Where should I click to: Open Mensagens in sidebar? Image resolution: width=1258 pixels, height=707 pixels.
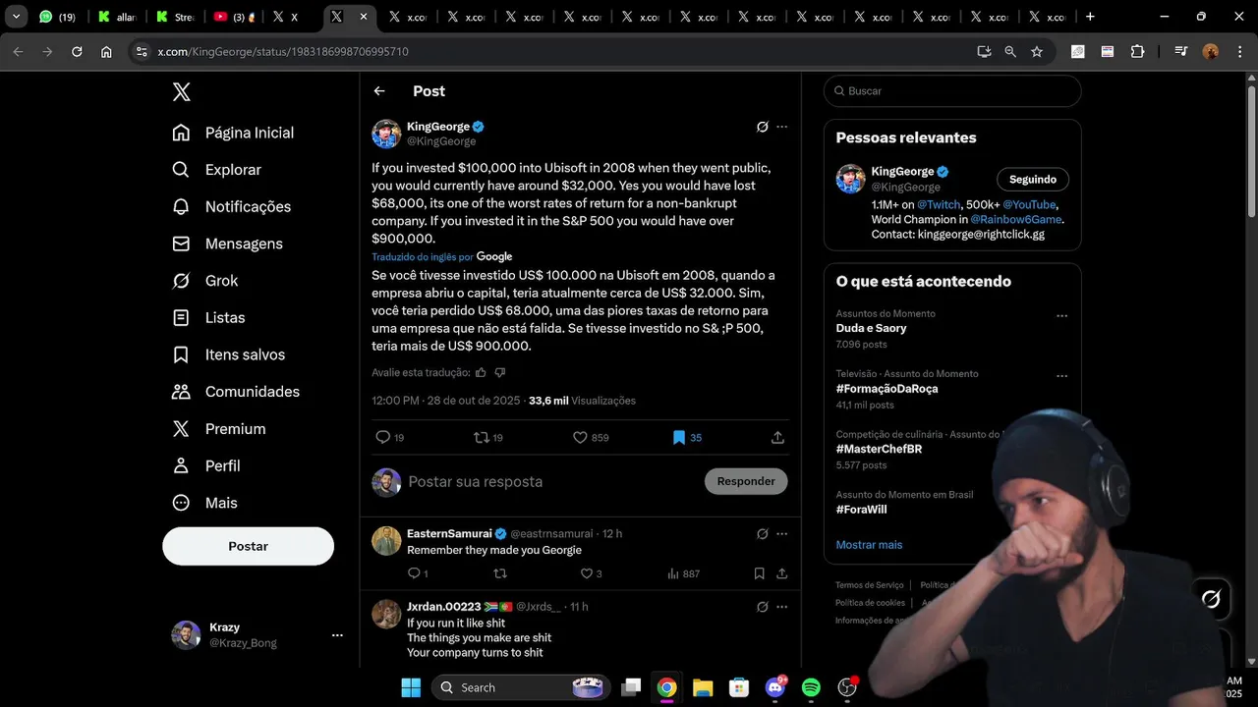tap(227, 244)
